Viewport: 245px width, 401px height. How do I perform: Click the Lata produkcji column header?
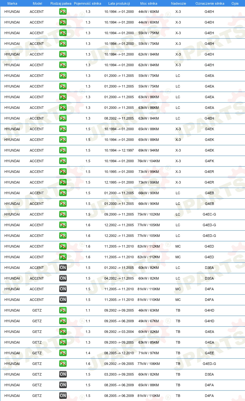119,3
